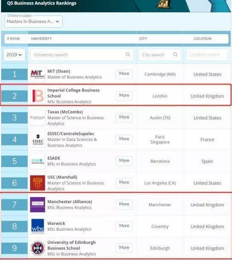Click the Texas McCombs logo
The height and width of the screenshot is (260, 232).
coord(37,118)
